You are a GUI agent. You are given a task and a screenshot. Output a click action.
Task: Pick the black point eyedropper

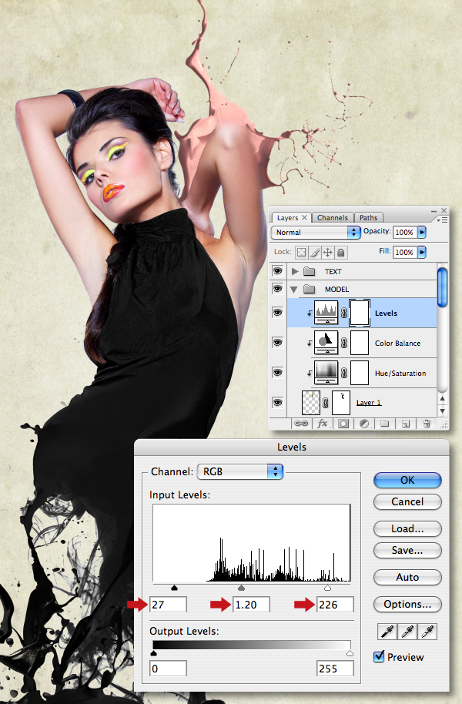387,632
